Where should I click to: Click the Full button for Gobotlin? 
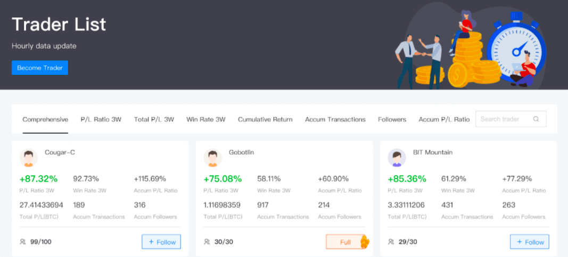tap(345, 242)
